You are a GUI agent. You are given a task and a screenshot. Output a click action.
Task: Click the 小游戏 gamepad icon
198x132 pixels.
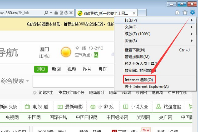point(93,107)
